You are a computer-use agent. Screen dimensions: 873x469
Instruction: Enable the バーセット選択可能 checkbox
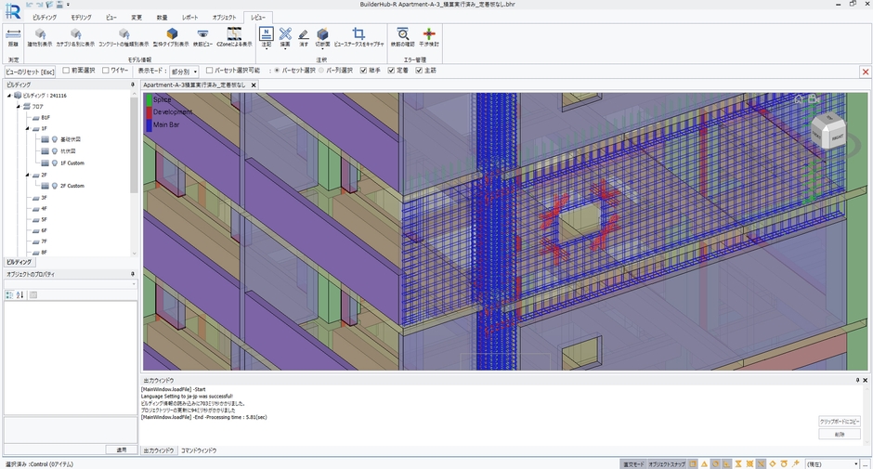pos(209,71)
